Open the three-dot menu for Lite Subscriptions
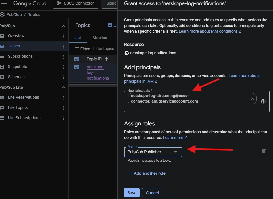The width and height of the screenshot is (273, 199). pyautogui.click(x=64, y=118)
